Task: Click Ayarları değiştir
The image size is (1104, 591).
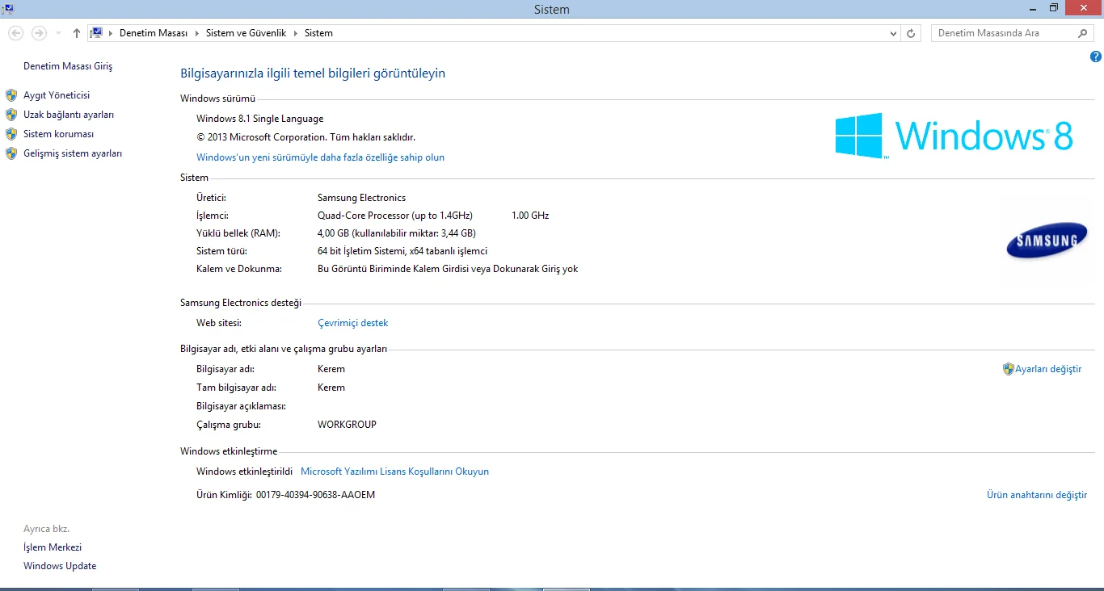Action: pyautogui.click(x=1048, y=369)
